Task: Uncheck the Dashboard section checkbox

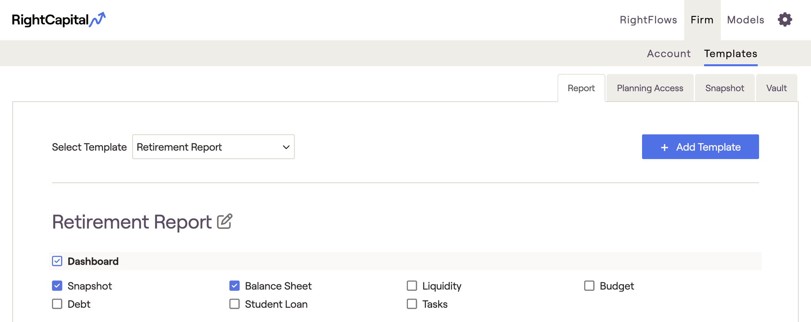Action: 57,261
